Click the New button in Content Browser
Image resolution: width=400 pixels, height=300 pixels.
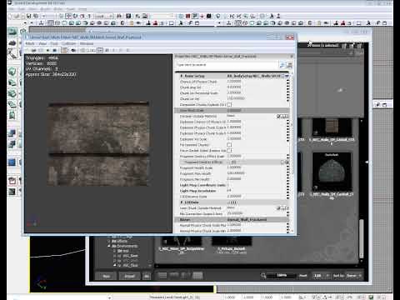[107, 276]
